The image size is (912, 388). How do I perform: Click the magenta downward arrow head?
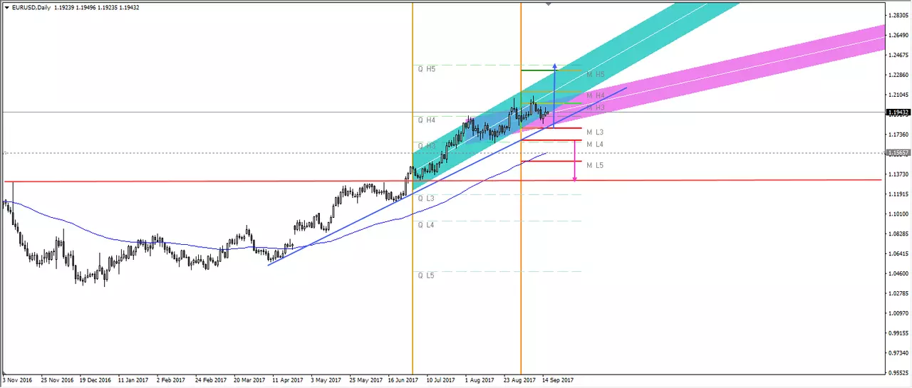575,177
